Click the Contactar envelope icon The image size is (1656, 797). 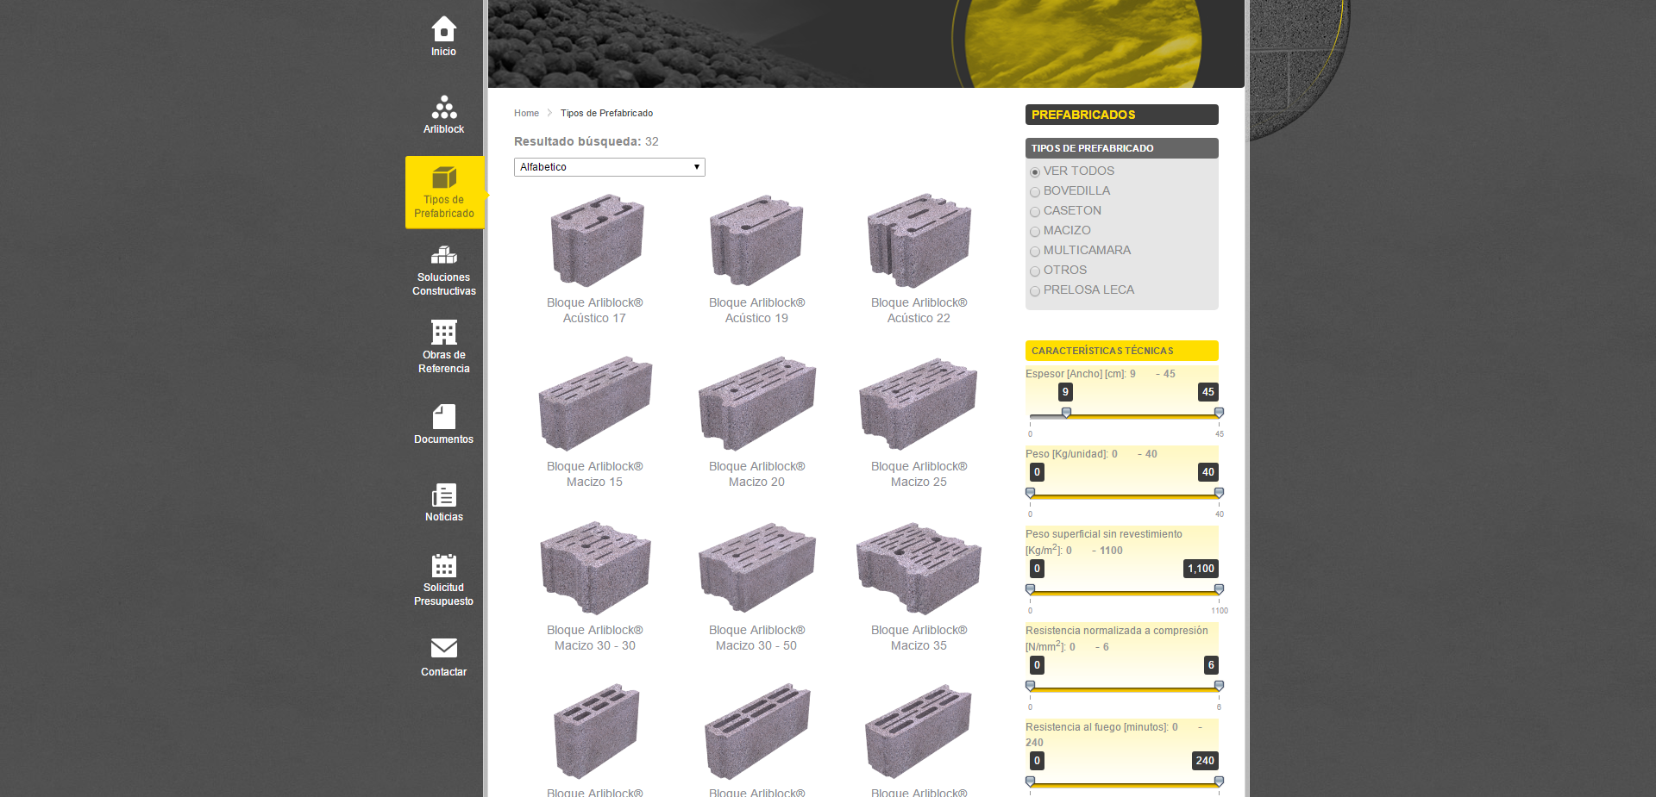click(x=443, y=648)
